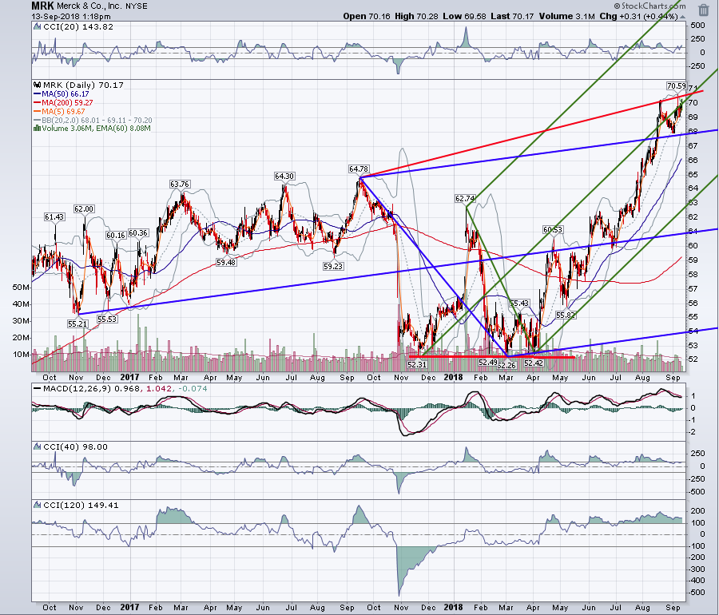The height and width of the screenshot is (615, 719).
Task: Click the 60.53 peak price label
Action: pyautogui.click(x=553, y=229)
